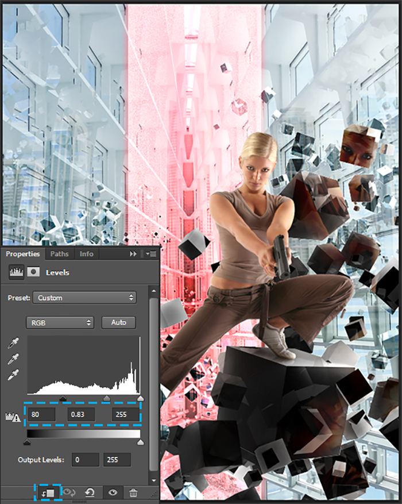Open the Preset Custom dropdown
Image resolution: width=402 pixels, height=504 pixels.
pos(84,298)
